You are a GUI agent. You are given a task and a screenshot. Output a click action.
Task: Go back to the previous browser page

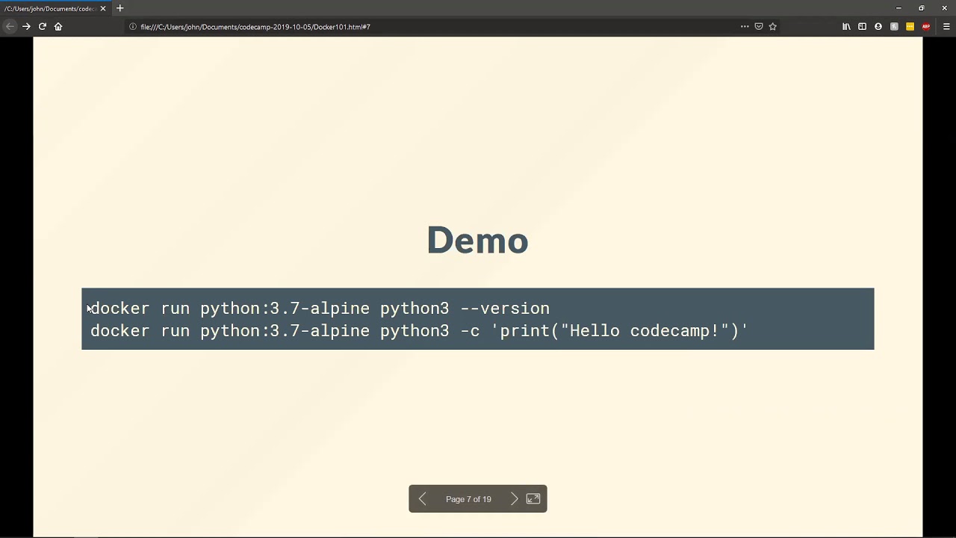pyautogui.click(x=10, y=26)
